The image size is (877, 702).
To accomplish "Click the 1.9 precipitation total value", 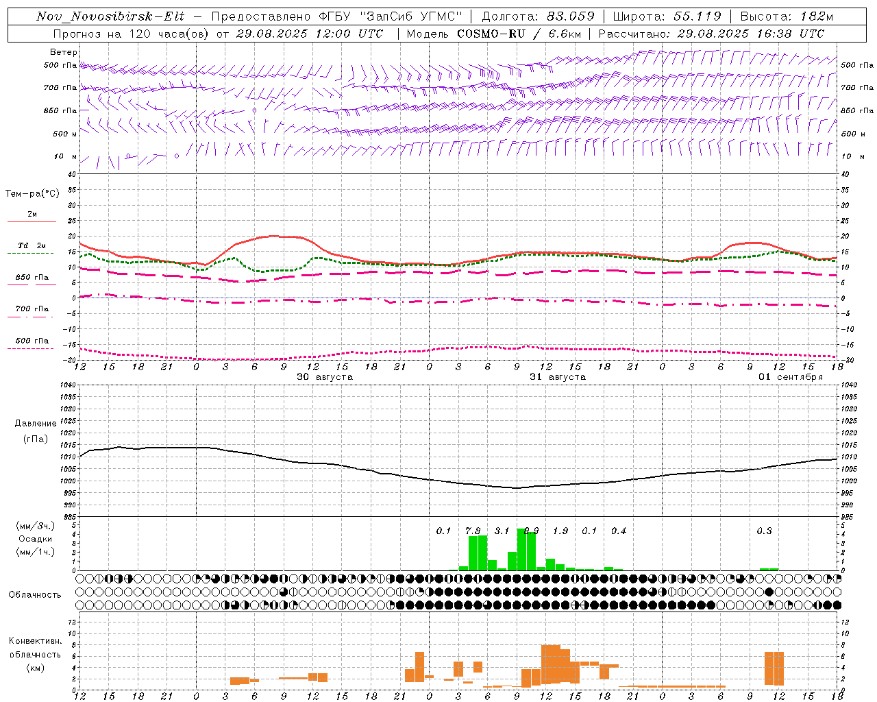I will (x=560, y=531).
